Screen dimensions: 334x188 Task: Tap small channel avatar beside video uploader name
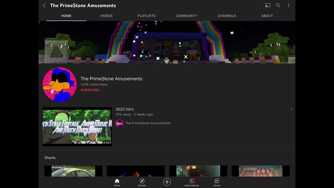pos(119,123)
